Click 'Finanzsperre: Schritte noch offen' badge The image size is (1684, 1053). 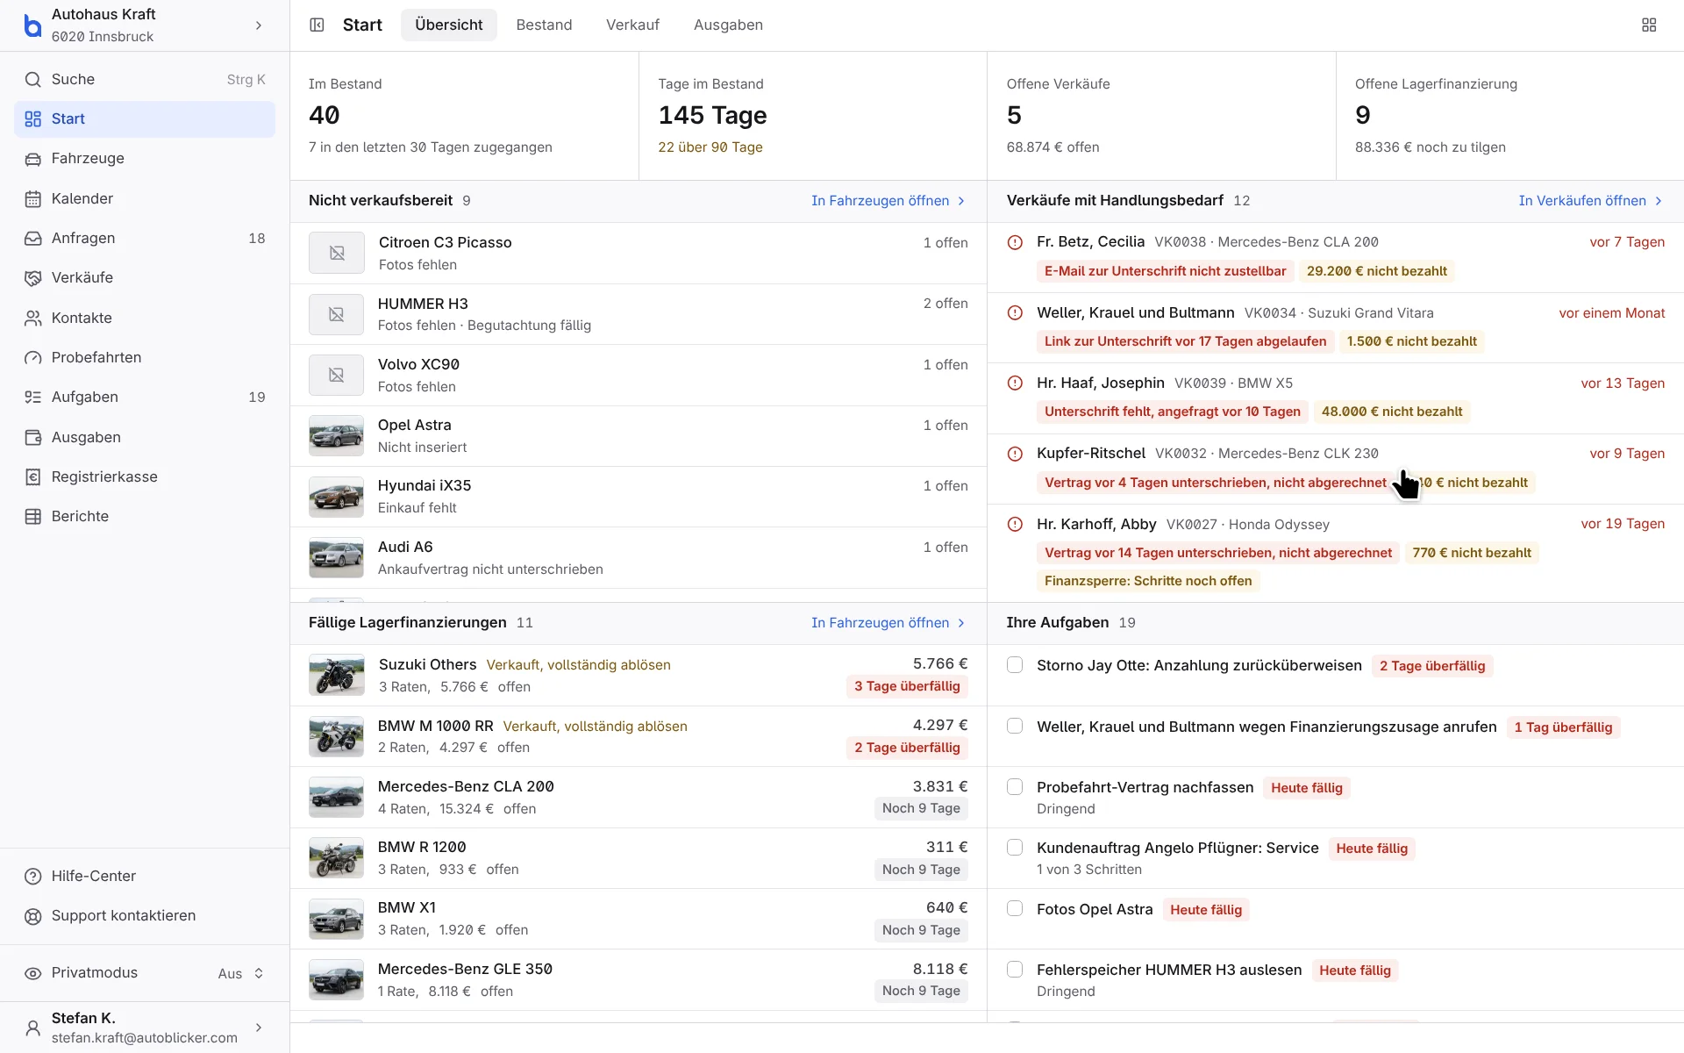pyautogui.click(x=1148, y=581)
